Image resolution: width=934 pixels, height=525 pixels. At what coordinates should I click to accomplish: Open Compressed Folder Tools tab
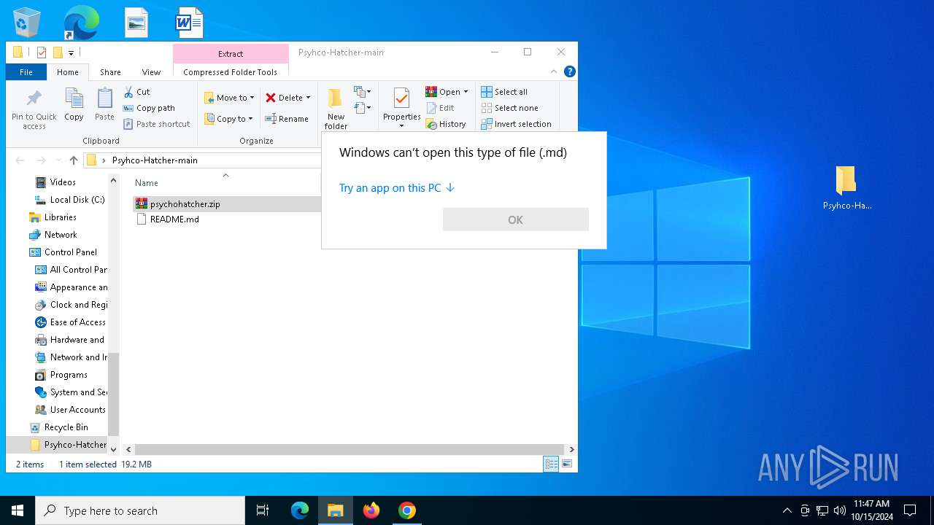point(231,72)
